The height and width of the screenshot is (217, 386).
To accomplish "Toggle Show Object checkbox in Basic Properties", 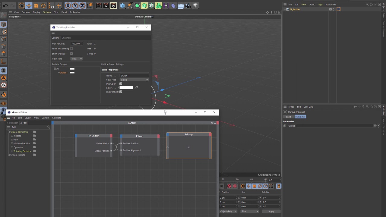I will pos(121,92).
